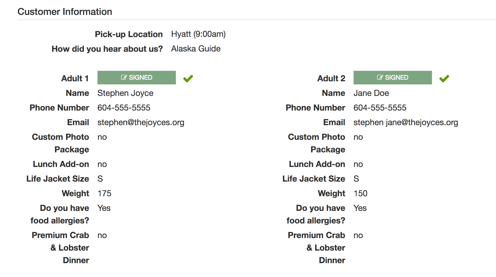Viewport: 496px width, 277px height.
Task: Click Adult 2 SIGNED waiver button
Action: tap(393, 78)
